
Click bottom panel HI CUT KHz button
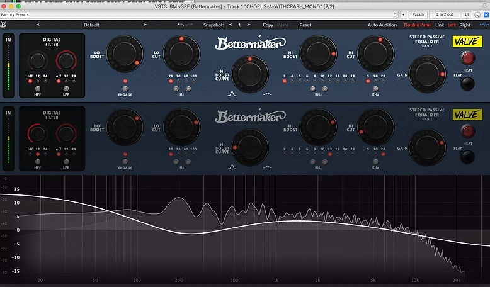tap(375, 162)
